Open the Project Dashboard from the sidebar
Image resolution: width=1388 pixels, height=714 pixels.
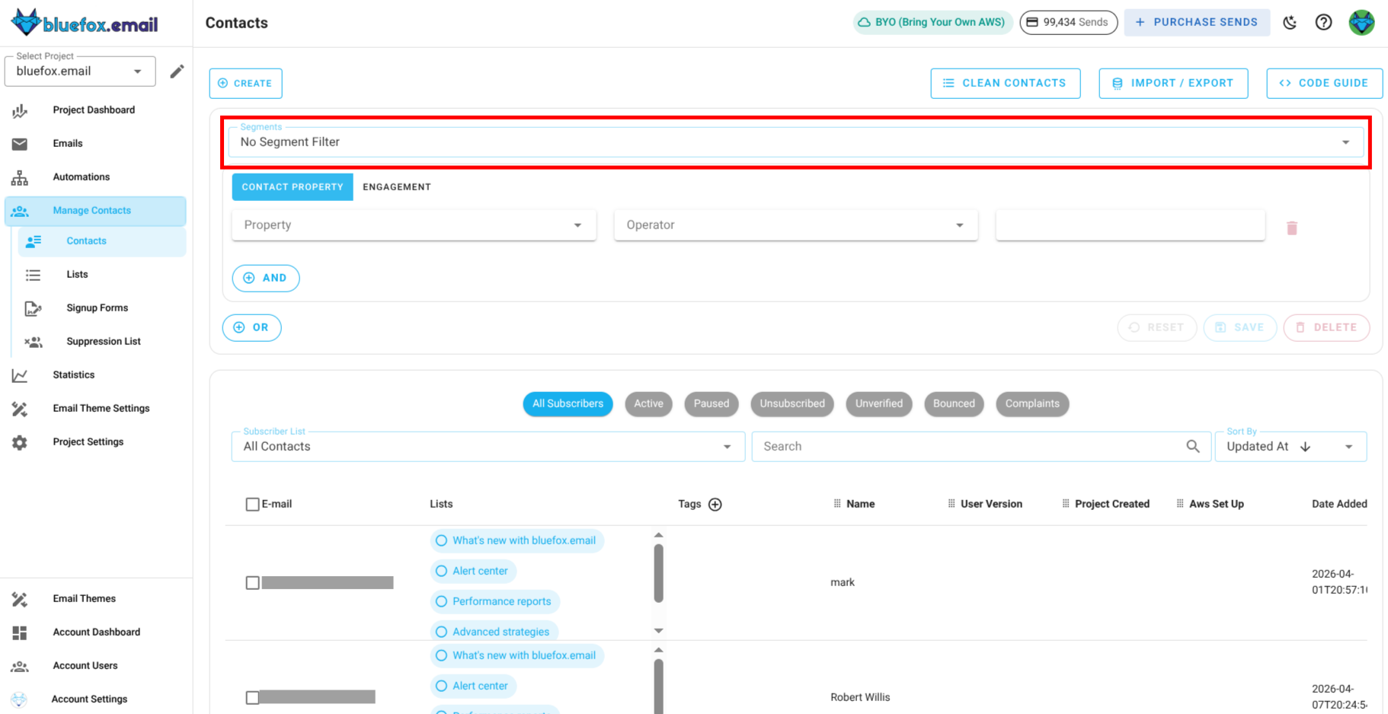tap(93, 110)
